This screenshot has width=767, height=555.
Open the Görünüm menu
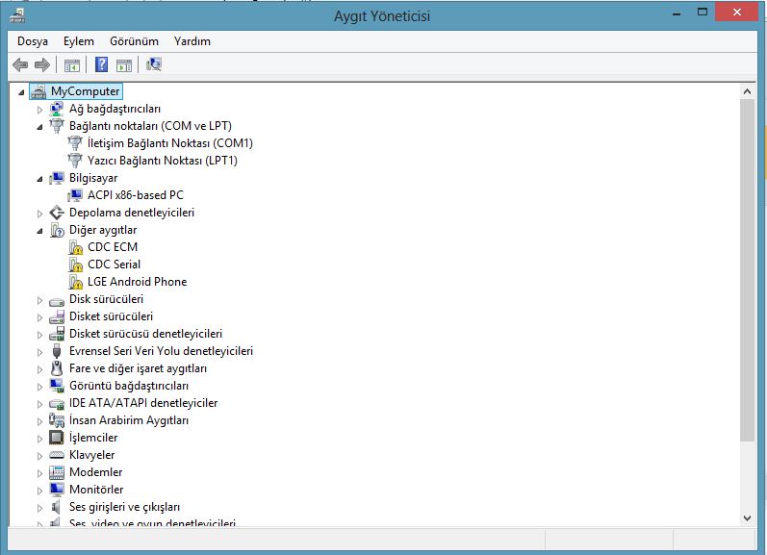point(134,41)
